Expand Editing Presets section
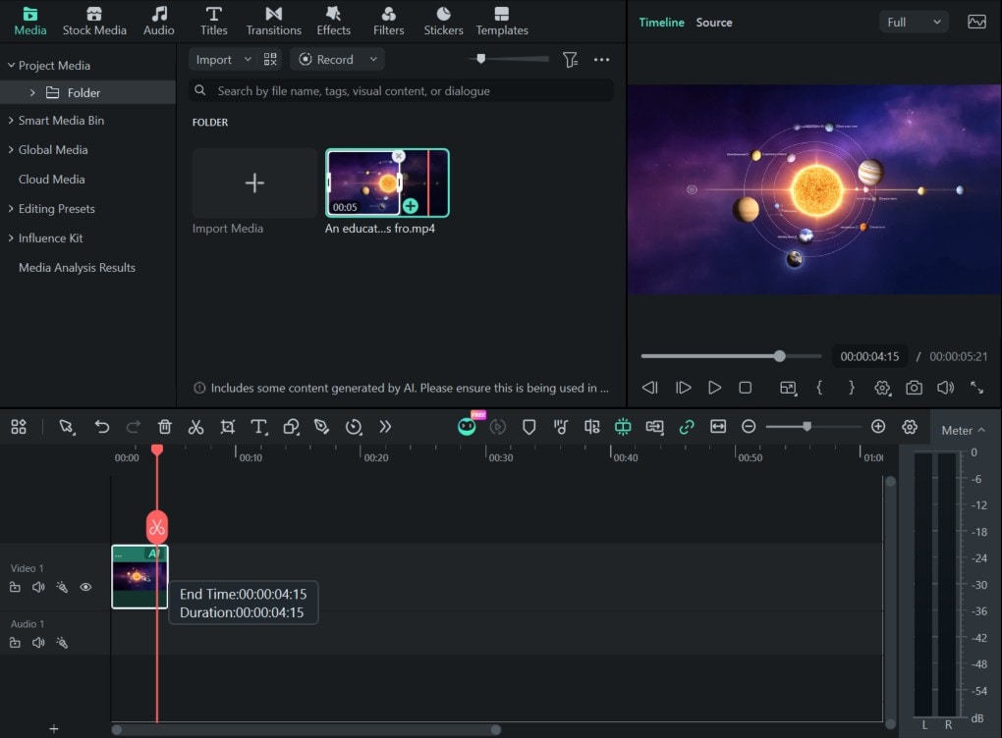 pos(11,208)
